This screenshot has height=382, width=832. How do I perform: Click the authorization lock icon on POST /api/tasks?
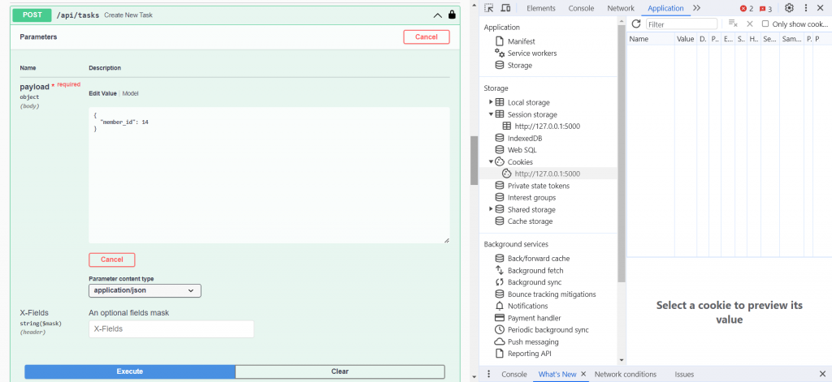(452, 15)
